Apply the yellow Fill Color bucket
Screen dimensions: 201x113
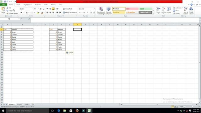38,13
